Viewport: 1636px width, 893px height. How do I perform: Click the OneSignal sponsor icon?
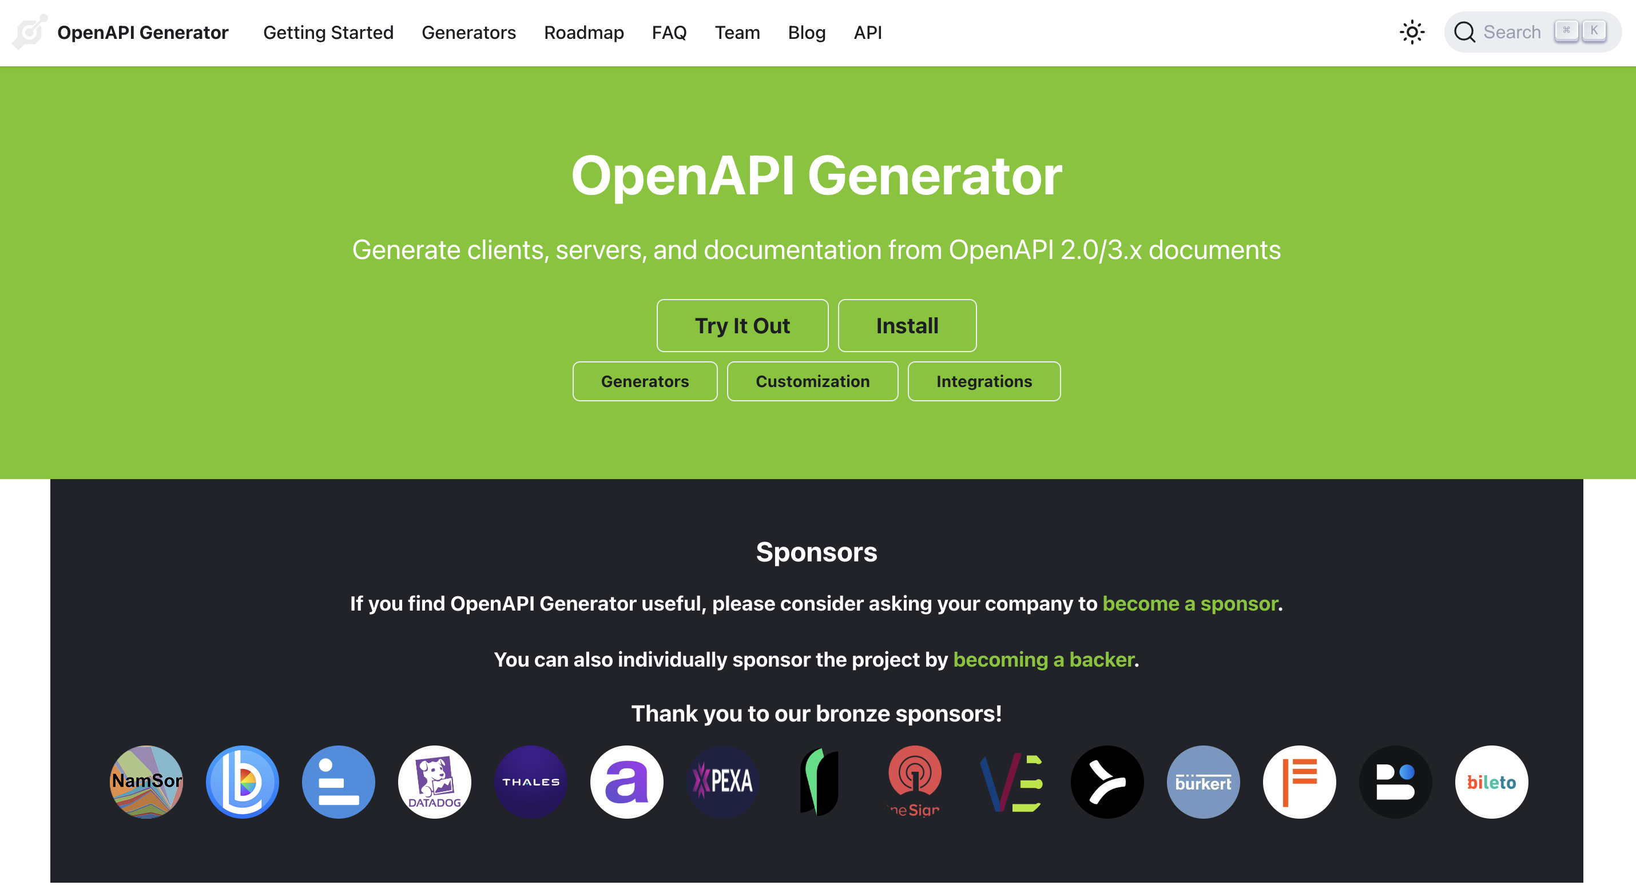pos(915,782)
